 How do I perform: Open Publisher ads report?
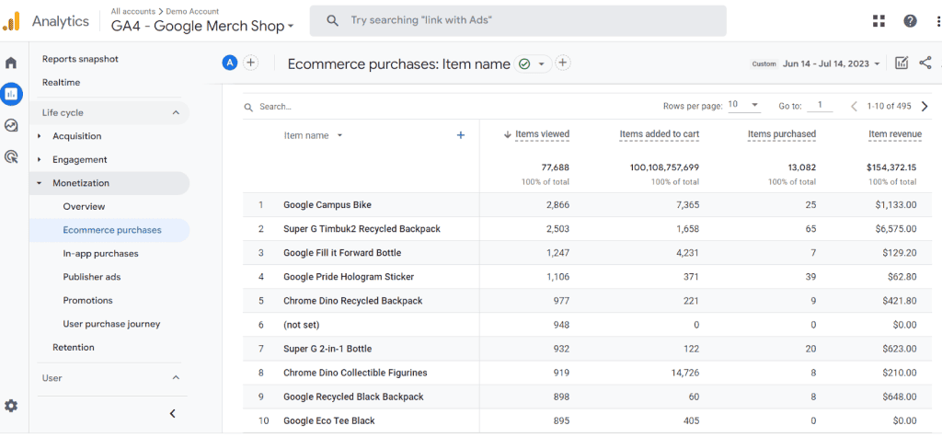(x=92, y=277)
